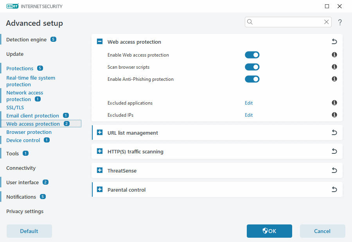The width and height of the screenshot is (352, 242).
Task: Select Email client protection in sidebar
Action: (x=32, y=116)
